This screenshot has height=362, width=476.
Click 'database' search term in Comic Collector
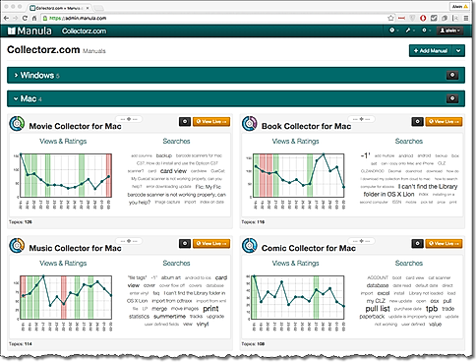click(378, 285)
